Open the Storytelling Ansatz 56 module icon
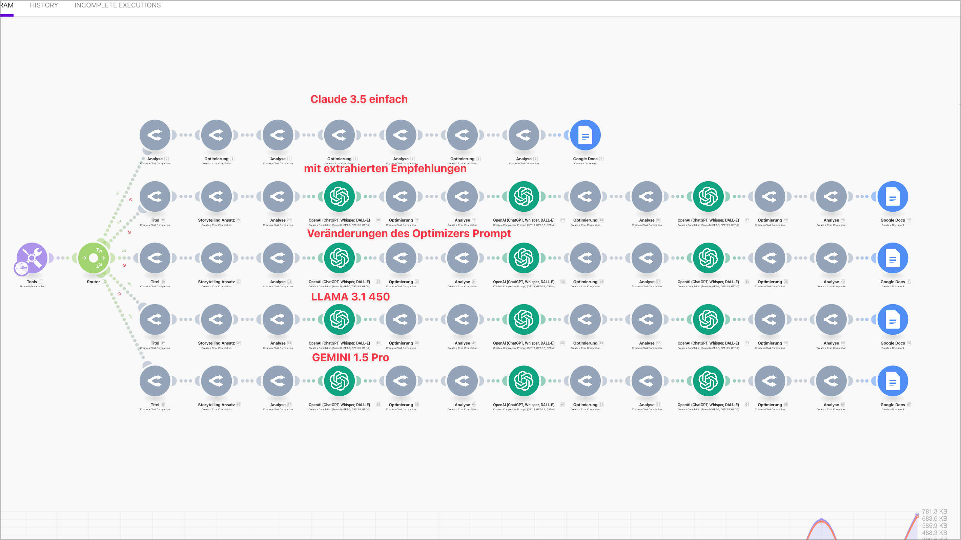 coord(217,381)
